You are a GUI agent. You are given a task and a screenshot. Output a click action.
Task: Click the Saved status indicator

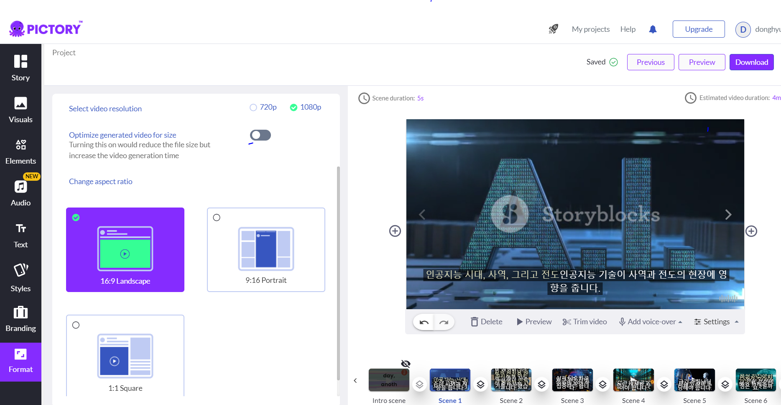pos(602,62)
